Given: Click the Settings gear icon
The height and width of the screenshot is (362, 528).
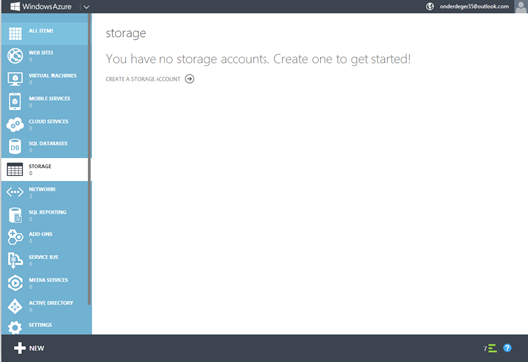Looking at the screenshot, I should coord(15,328).
